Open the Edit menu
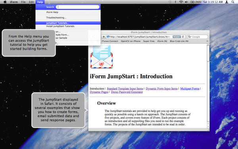238x149 pixels. (31, 2)
